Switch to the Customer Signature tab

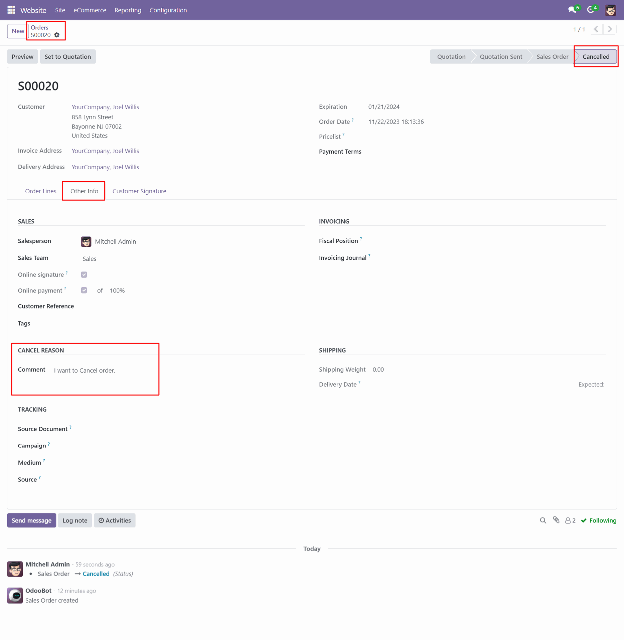click(x=139, y=191)
